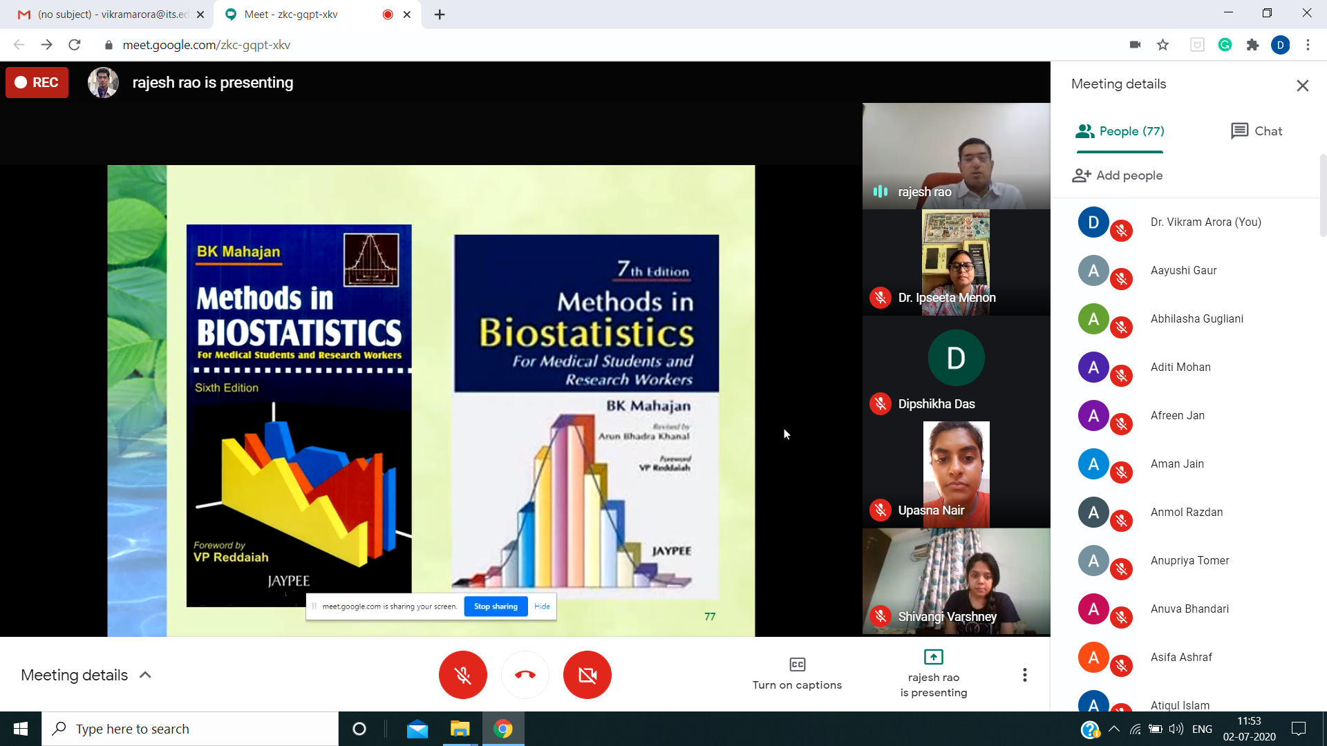Expand the Meeting details chevron at bottom
1327x746 pixels.
tap(145, 675)
